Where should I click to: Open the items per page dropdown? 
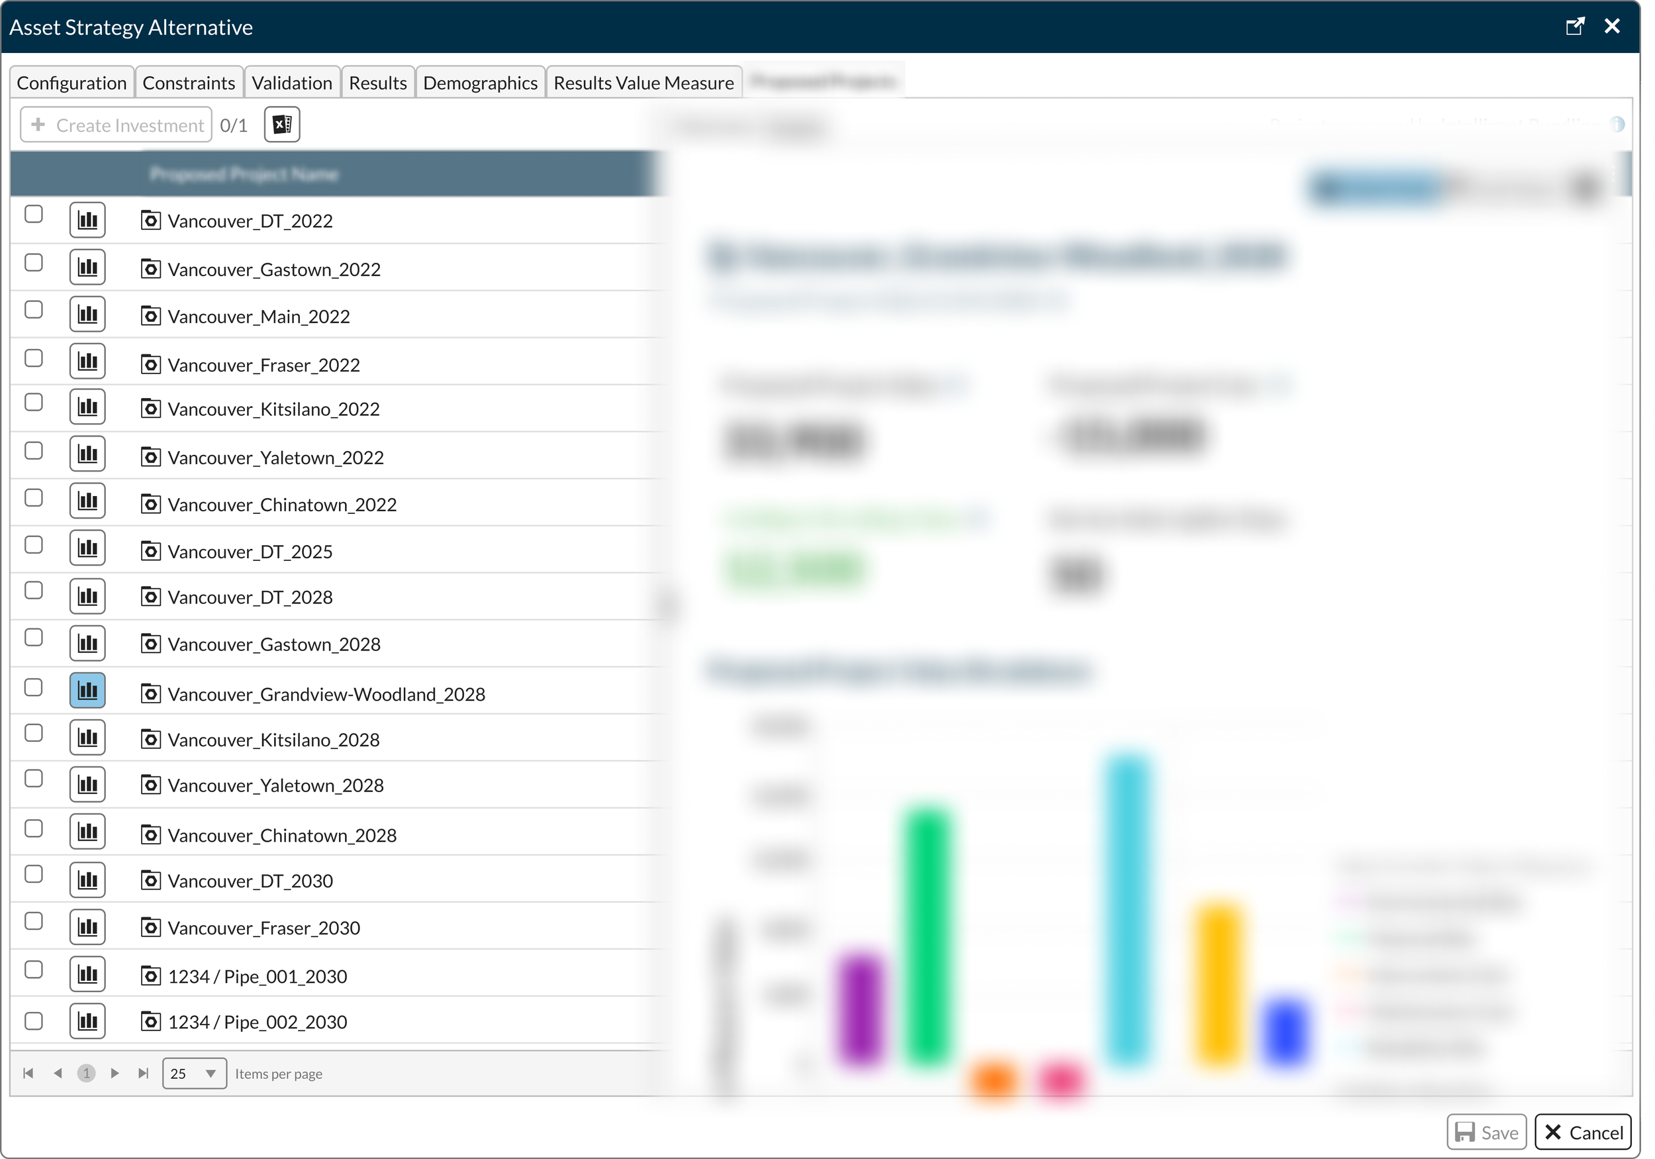tap(195, 1074)
